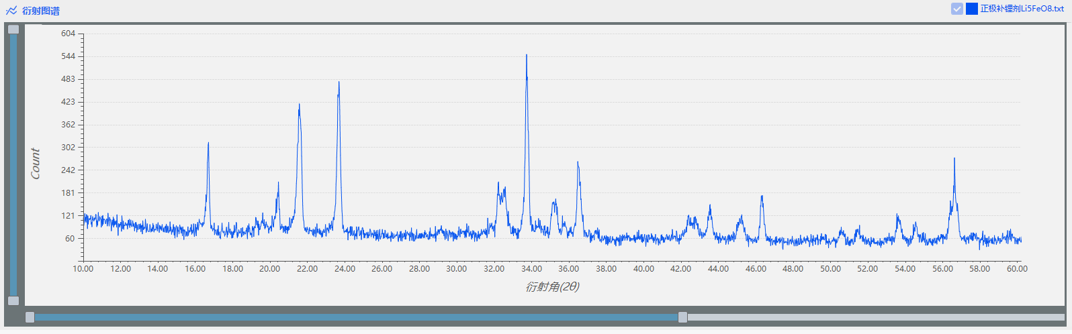Click the left handle of horizontal range slider
Screen dimensions: 1072x334
(30, 317)
